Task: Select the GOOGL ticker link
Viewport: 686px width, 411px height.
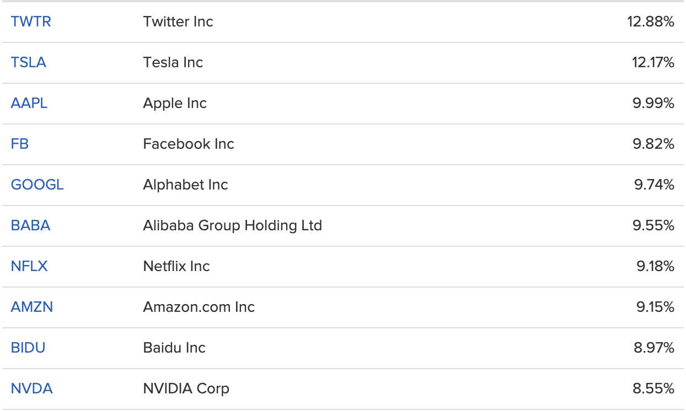Action: point(37,185)
